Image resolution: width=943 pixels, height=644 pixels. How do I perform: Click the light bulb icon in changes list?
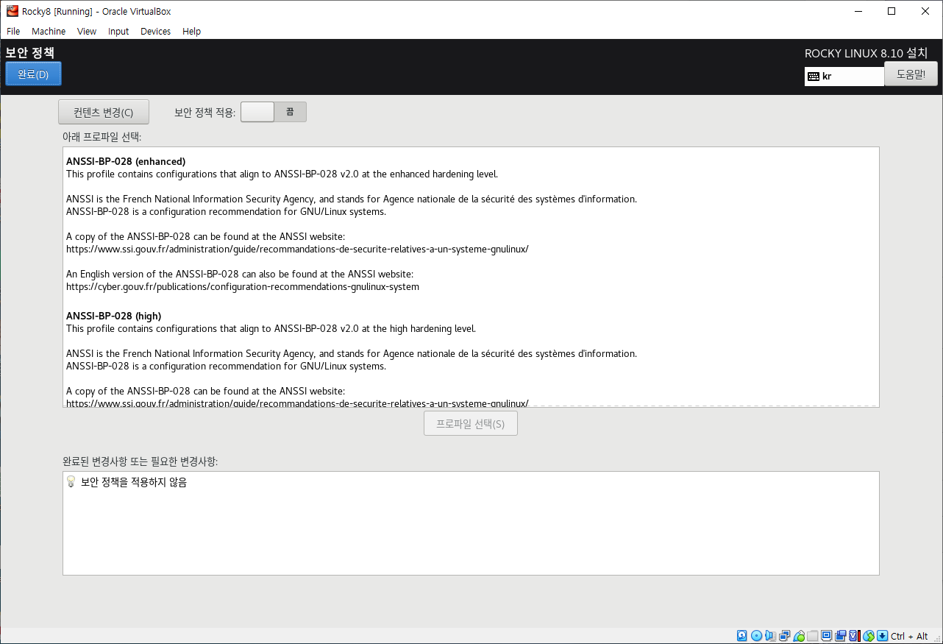point(71,482)
